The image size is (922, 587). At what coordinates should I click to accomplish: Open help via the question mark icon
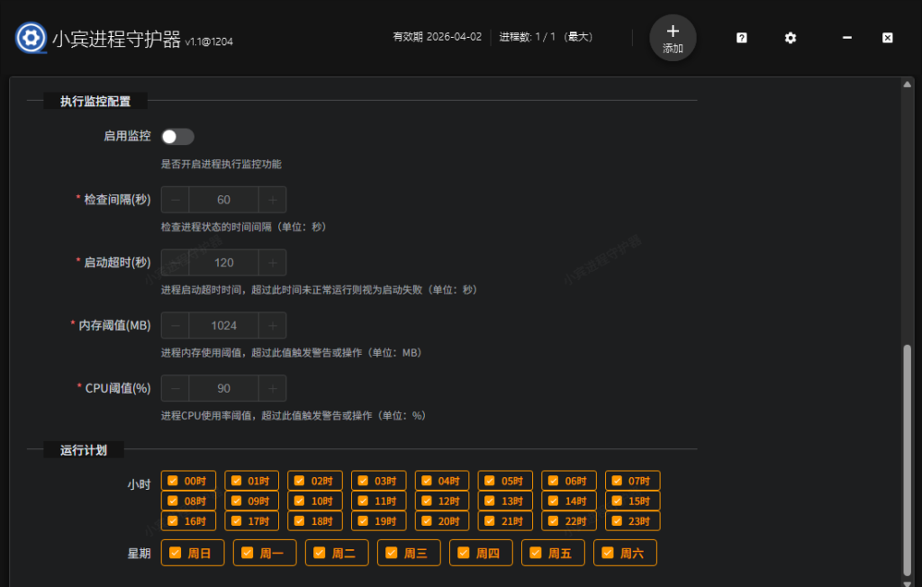click(740, 38)
